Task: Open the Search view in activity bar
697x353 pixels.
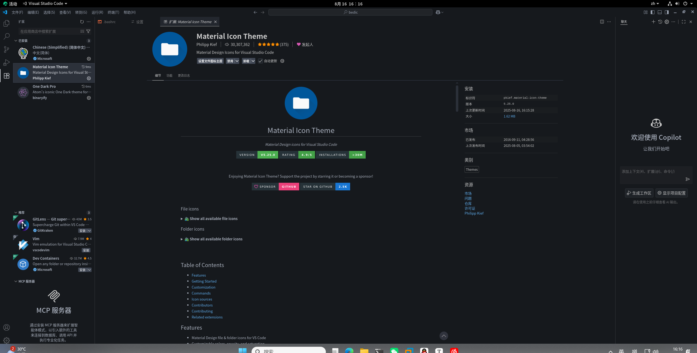Action: [7, 36]
